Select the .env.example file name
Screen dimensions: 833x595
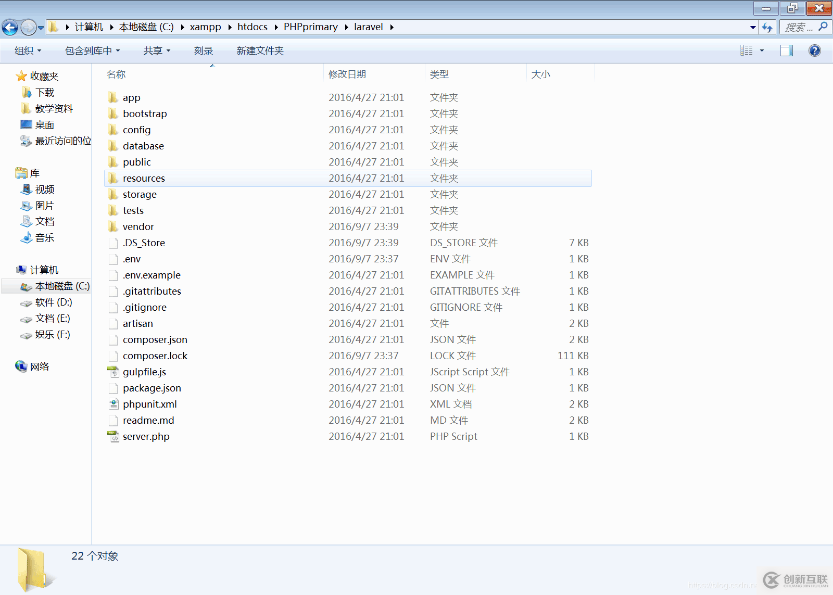(x=152, y=275)
